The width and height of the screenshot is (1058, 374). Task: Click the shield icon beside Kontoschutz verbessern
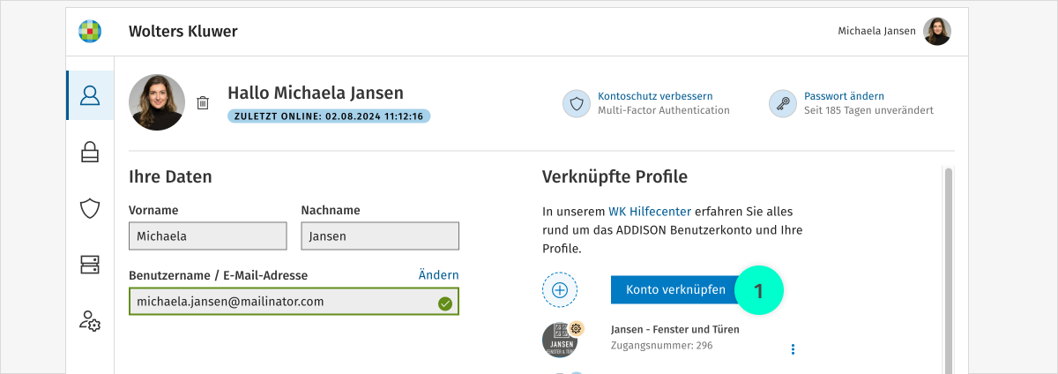(577, 103)
